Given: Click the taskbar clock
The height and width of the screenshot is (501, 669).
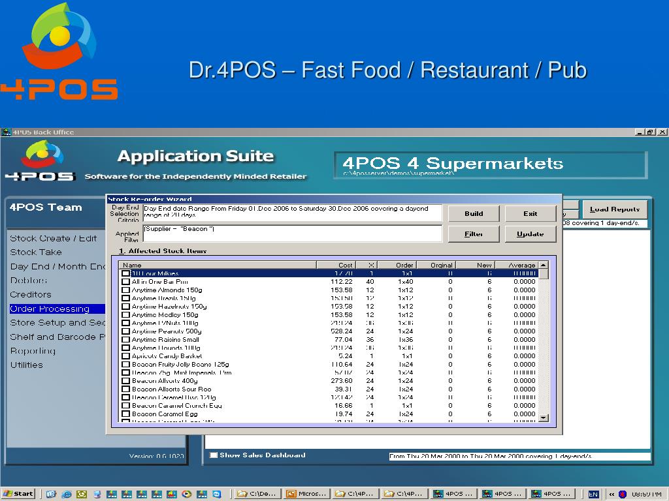Looking at the screenshot, I should click(x=646, y=494).
